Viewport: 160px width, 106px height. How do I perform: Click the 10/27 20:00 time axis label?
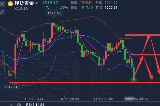coord(69,99)
